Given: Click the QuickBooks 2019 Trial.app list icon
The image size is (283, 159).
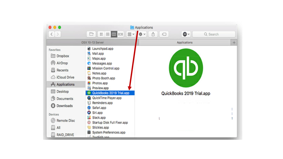Looking at the screenshot, I should [89, 93].
